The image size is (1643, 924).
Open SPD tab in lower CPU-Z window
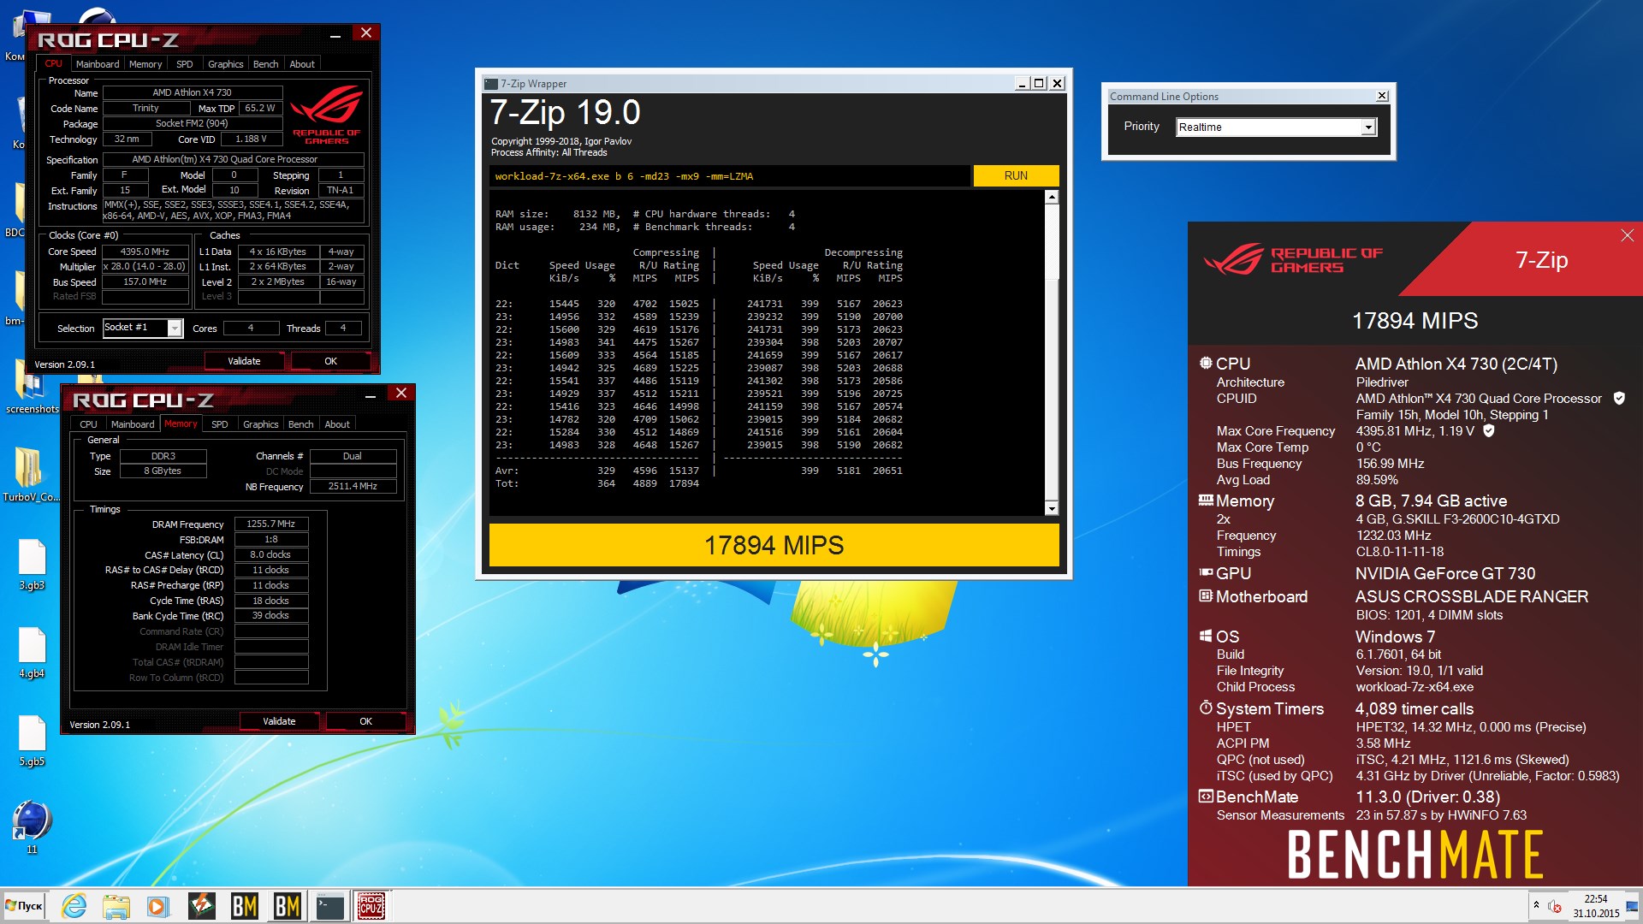pos(220,424)
